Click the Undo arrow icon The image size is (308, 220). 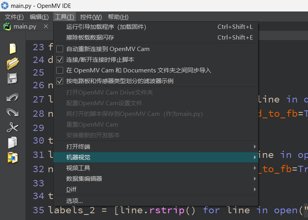coord(13,97)
